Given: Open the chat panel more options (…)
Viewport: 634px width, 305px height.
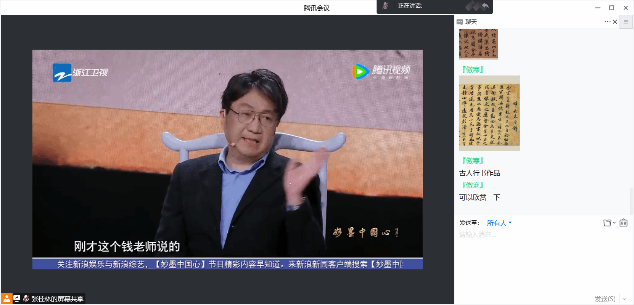Looking at the screenshot, I should click(x=607, y=22).
